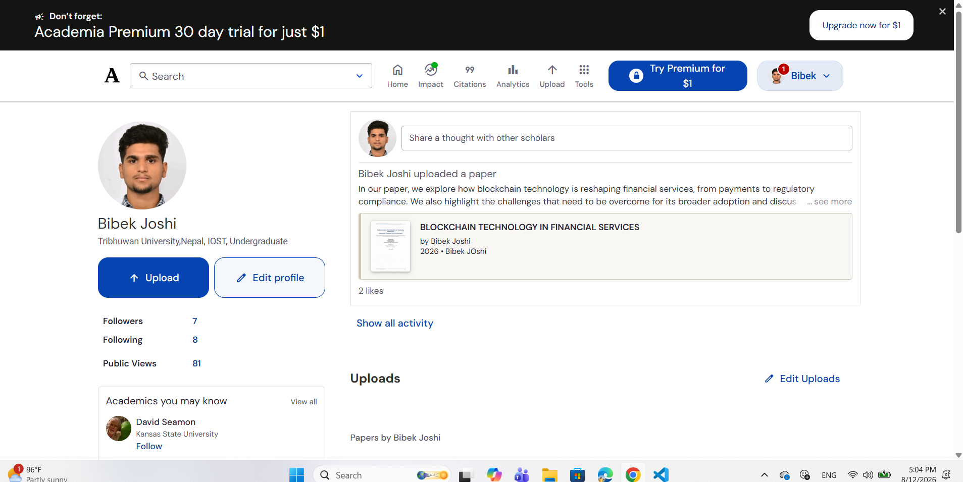This screenshot has width=963, height=482.
Task: Click the 'by Bibek Joshi' author text
Action: pyautogui.click(x=445, y=241)
